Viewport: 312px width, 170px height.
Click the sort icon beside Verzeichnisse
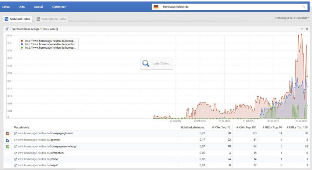(7, 29)
